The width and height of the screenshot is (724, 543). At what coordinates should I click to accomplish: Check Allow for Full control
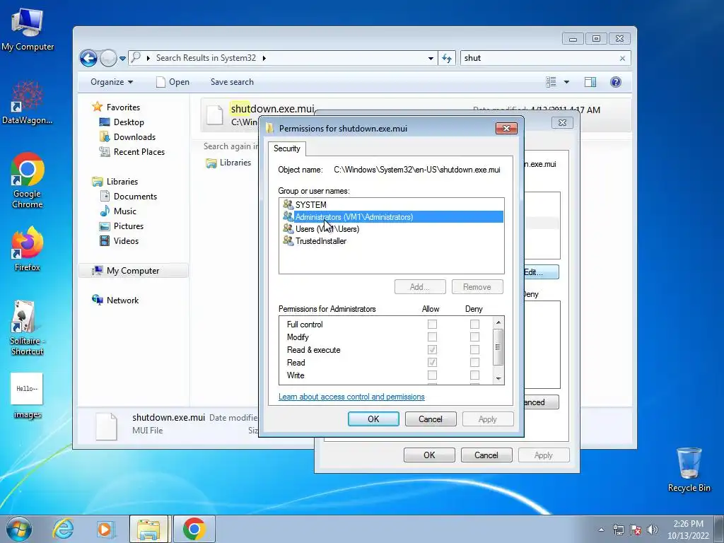[432, 324]
